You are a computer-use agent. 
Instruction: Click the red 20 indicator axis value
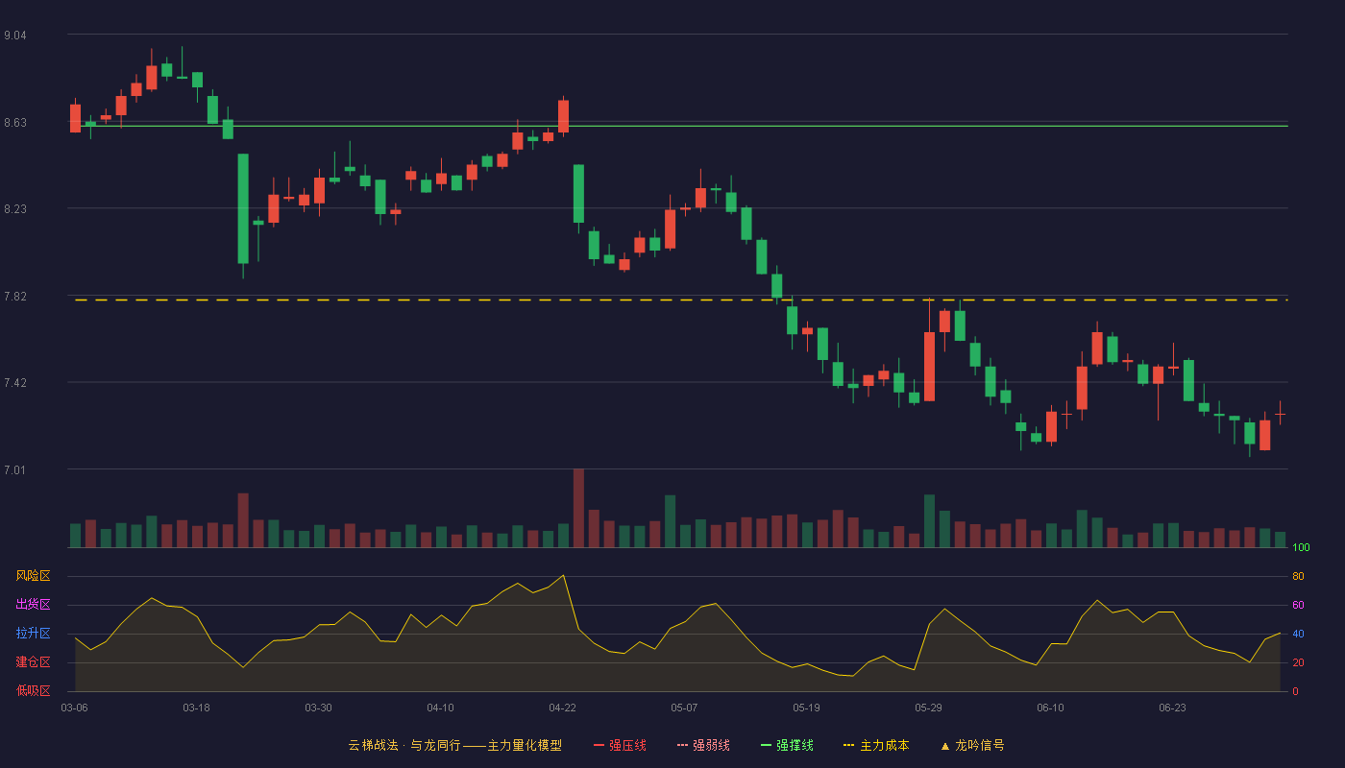click(1298, 662)
